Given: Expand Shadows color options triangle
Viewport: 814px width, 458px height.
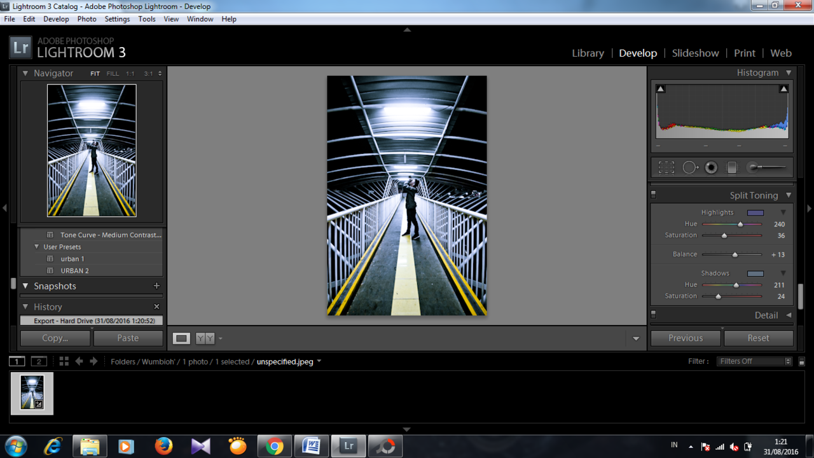Looking at the screenshot, I should tap(783, 273).
